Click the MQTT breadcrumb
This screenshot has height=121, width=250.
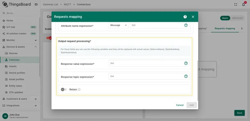[x=67, y=4]
